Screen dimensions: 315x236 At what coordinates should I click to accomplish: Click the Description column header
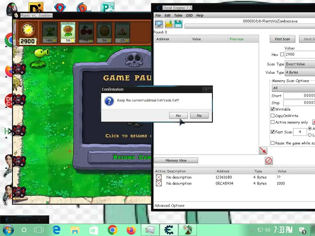point(191,171)
